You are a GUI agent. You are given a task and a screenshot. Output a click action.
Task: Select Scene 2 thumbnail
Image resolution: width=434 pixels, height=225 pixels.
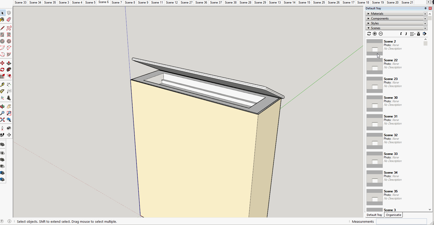[x=375, y=47]
